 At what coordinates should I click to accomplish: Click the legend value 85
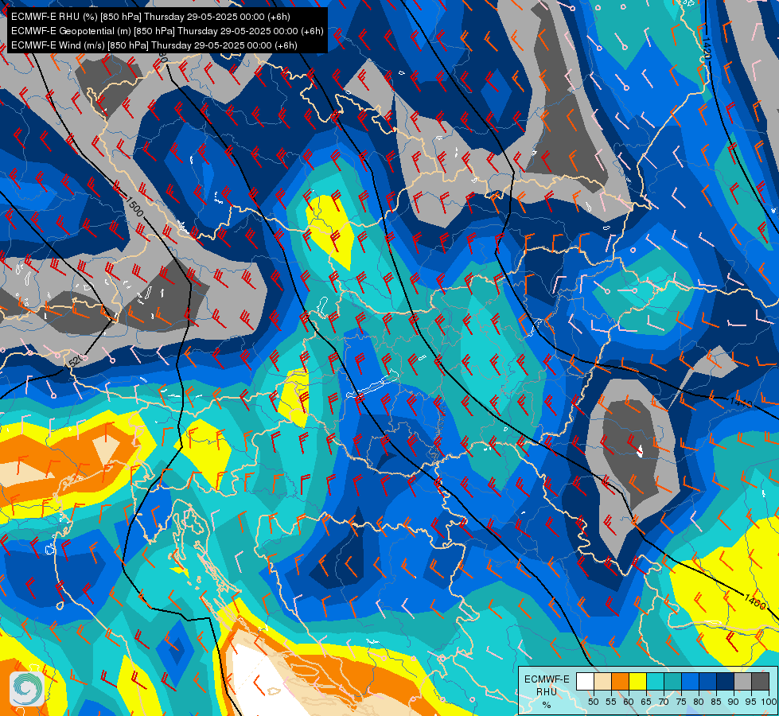click(716, 702)
